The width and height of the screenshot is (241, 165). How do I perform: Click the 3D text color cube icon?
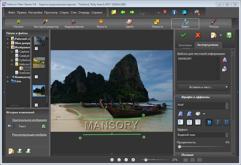click(x=198, y=114)
